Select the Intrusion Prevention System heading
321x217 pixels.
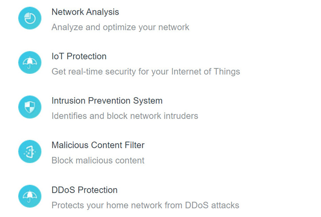107,101
